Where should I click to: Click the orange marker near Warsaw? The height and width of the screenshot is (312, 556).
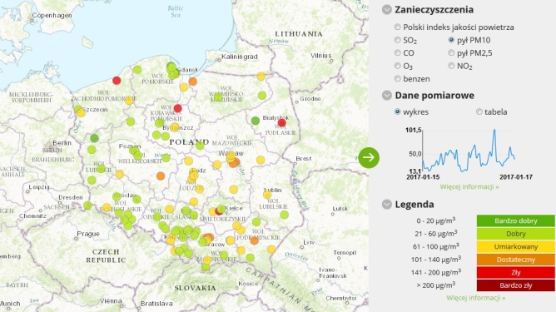[235, 163]
